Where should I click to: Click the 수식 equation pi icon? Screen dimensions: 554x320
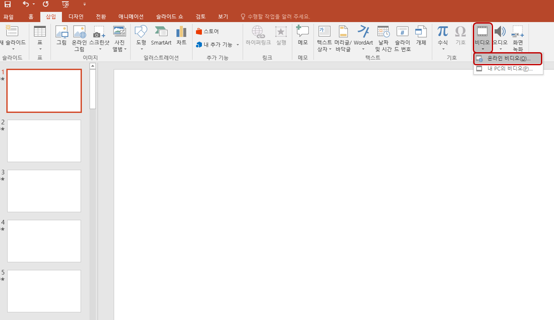pos(443,32)
